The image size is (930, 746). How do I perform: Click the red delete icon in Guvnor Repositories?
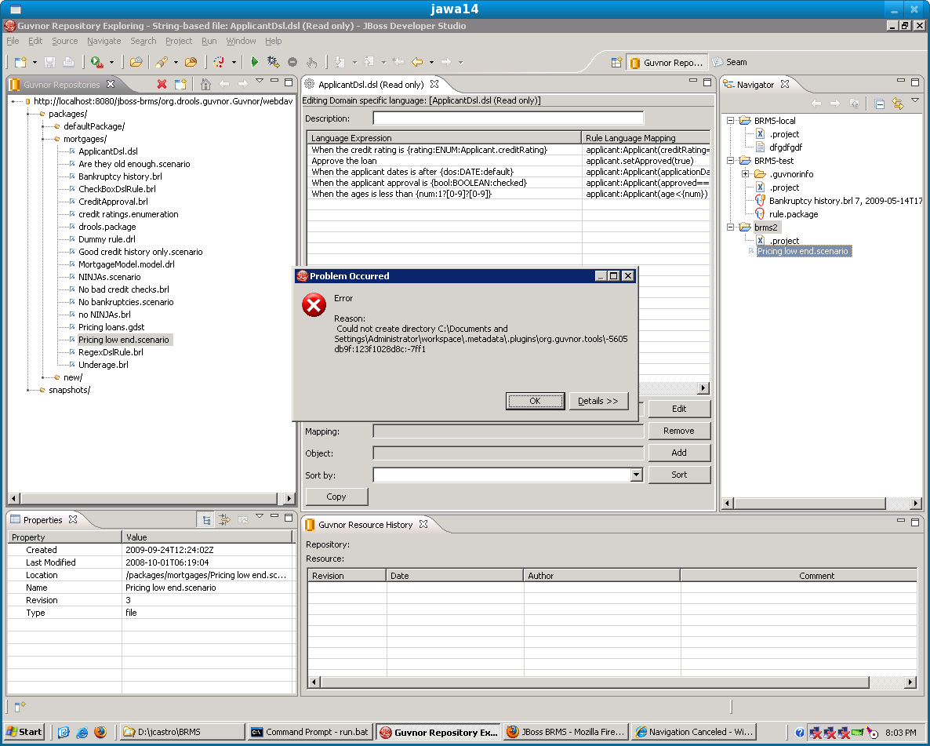(162, 84)
